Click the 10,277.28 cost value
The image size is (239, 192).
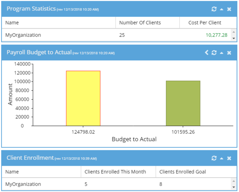[216, 35]
